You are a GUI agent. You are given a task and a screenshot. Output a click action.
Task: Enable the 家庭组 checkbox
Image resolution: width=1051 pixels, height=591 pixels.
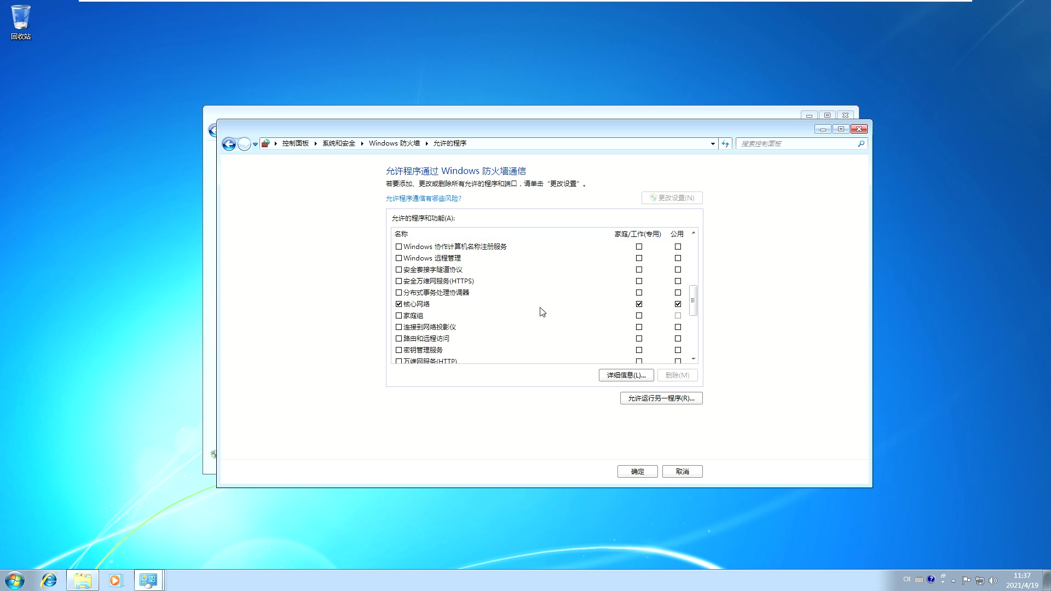click(399, 315)
